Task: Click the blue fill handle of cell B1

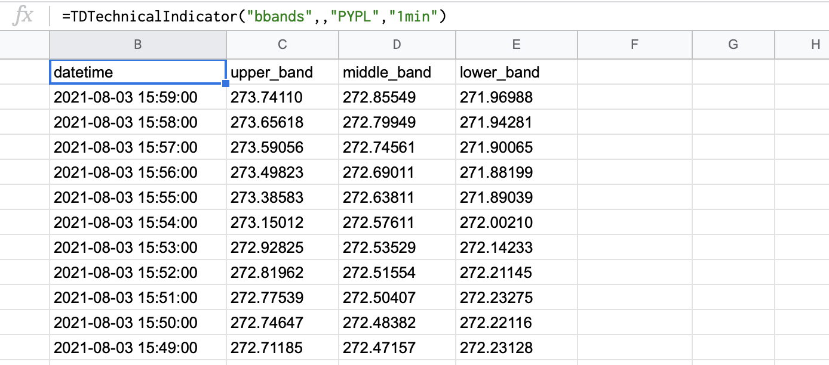Action: coord(226,84)
